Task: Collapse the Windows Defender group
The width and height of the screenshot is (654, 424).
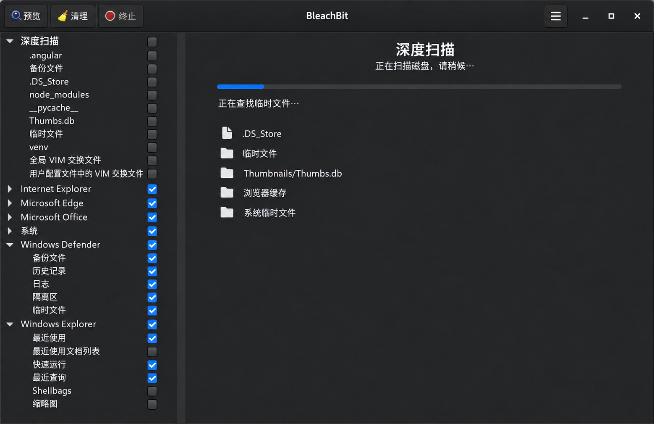Action: (x=10, y=245)
